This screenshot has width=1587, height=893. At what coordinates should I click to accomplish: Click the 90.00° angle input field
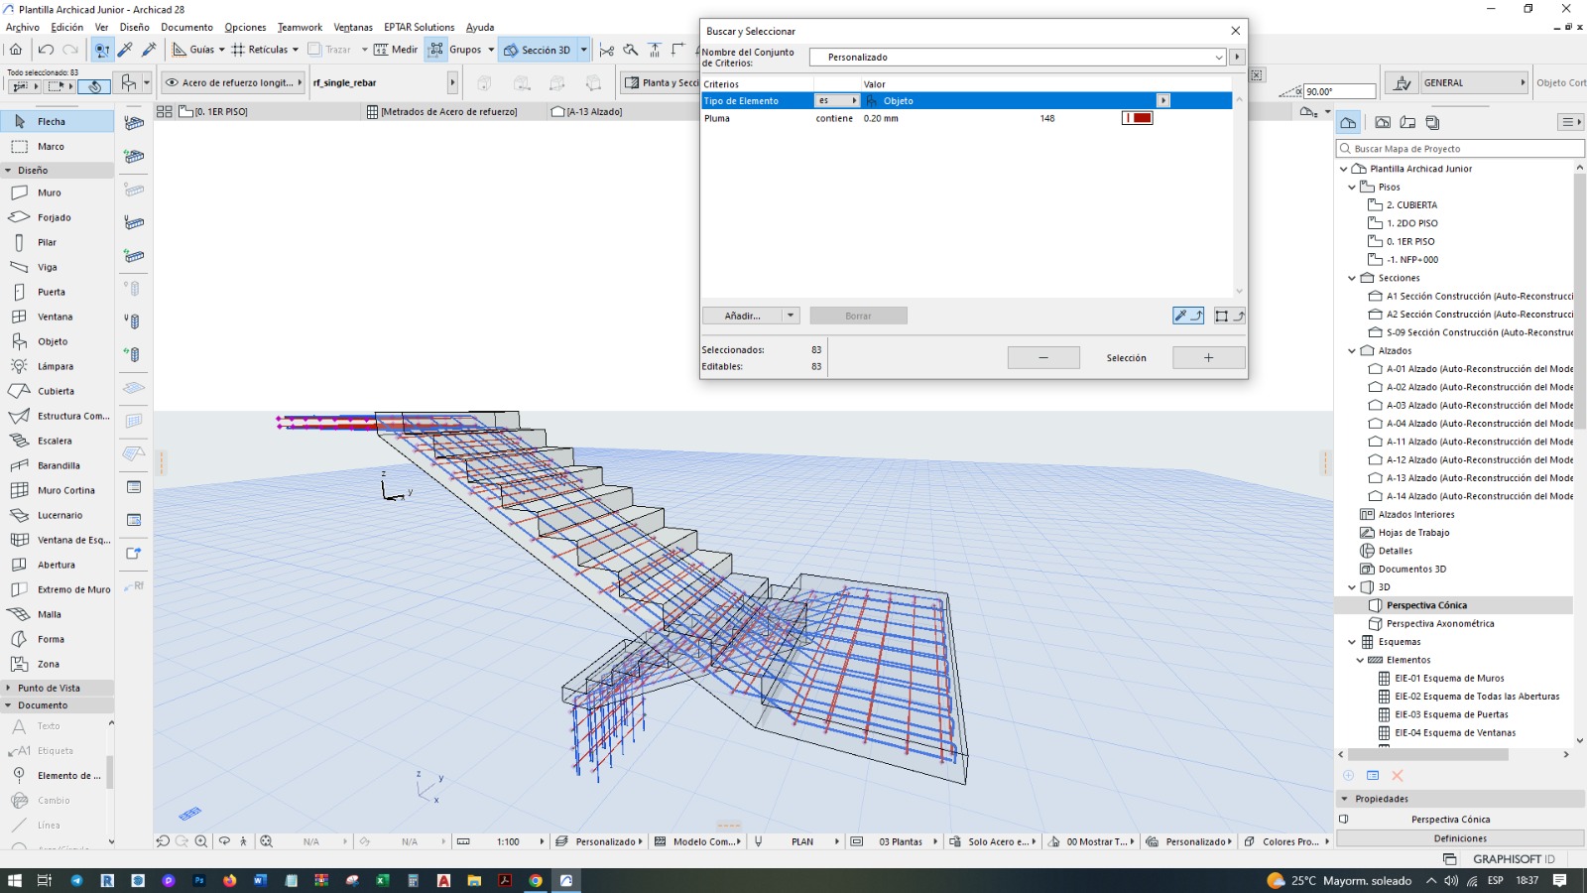tap(1339, 91)
